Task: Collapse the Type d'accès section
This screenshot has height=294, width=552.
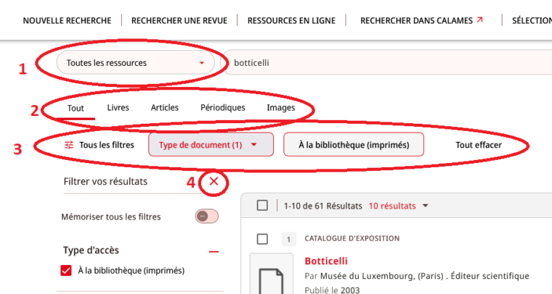Action: [214, 251]
